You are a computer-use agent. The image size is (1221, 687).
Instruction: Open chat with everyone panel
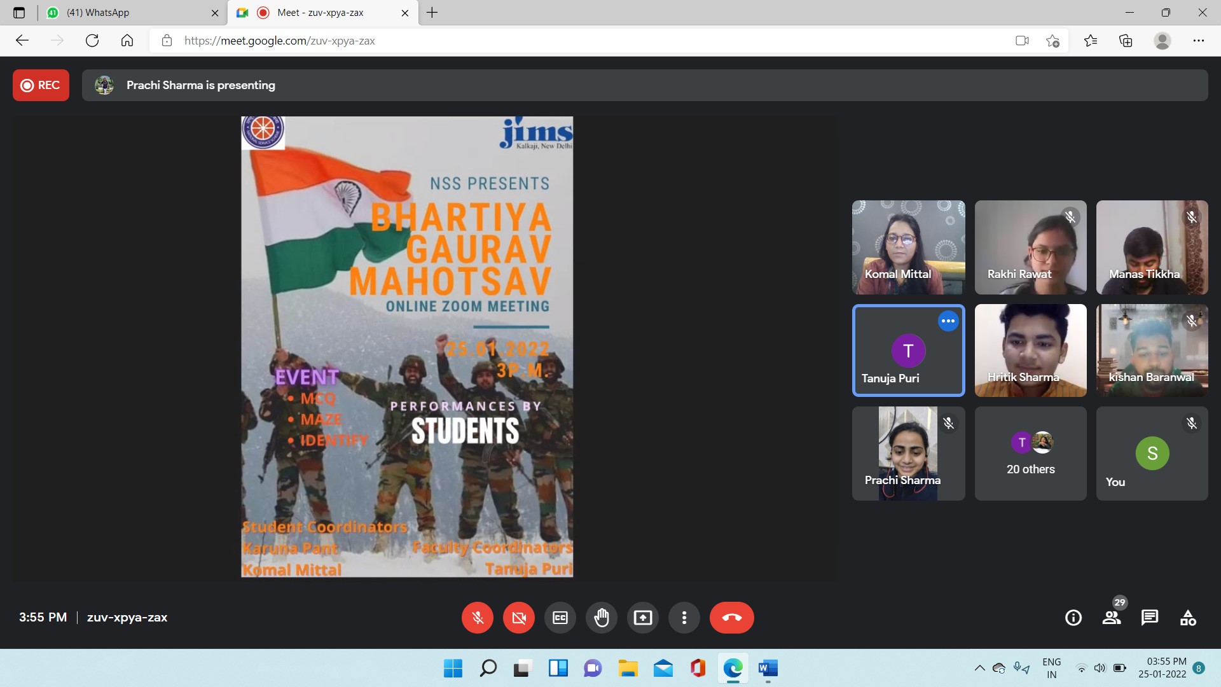1150,618
